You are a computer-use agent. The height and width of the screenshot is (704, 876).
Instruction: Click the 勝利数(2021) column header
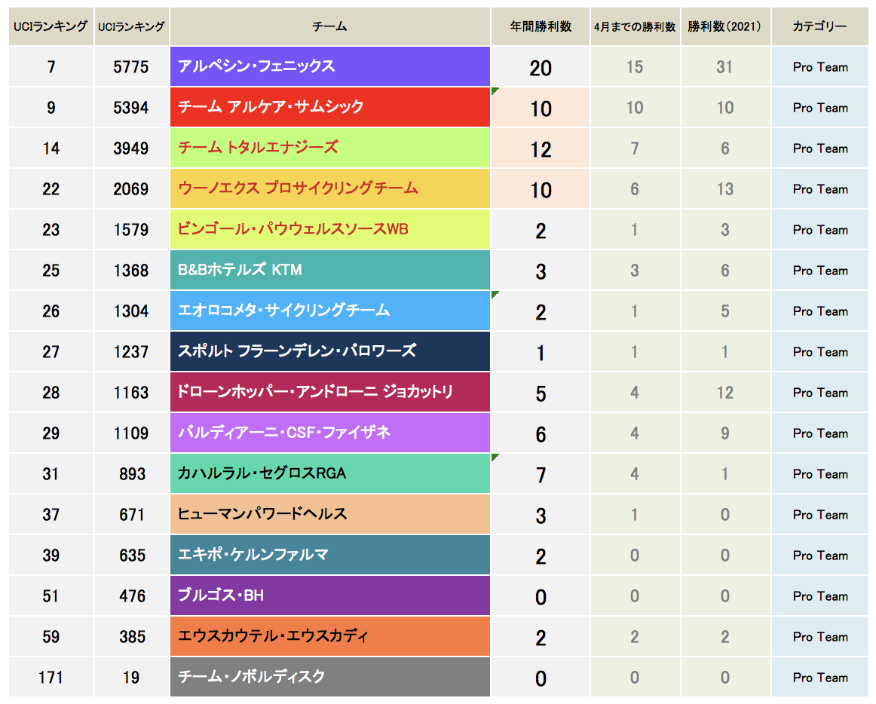pyautogui.click(x=725, y=26)
